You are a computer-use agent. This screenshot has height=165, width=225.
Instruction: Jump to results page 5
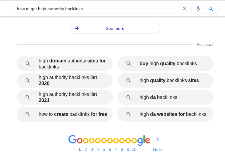pos(104,149)
